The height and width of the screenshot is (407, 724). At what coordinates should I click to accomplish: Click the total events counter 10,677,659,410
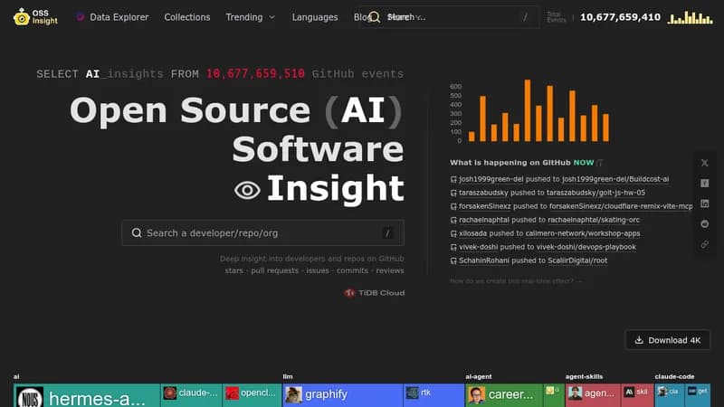pyautogui.click(x=620, y=17)
